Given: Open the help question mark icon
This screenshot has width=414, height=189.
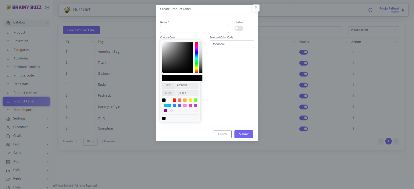Looking at the screenshot, I should tap(370, 10).
